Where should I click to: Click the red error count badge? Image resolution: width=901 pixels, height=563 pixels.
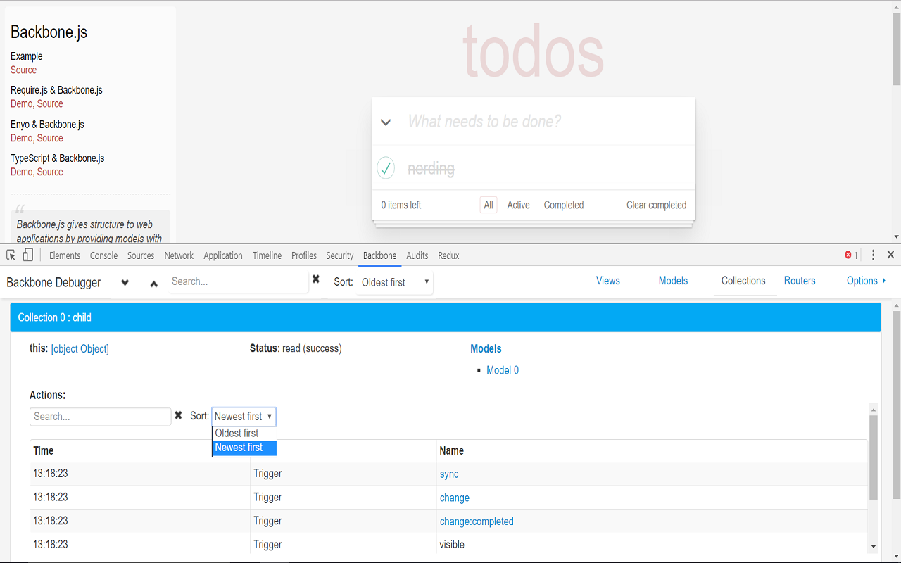pos(846,255)
